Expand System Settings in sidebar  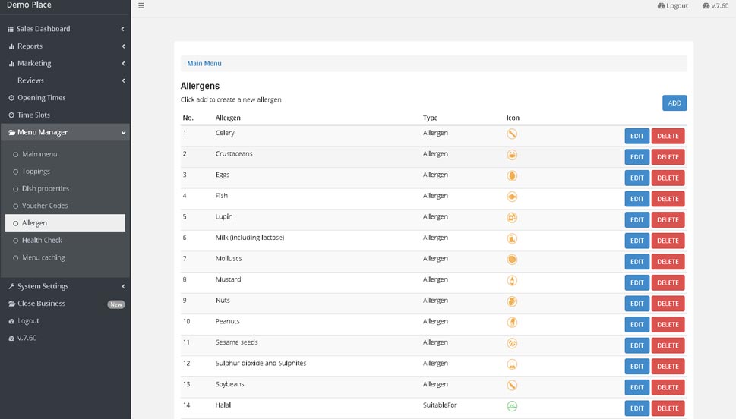point(65,286)
